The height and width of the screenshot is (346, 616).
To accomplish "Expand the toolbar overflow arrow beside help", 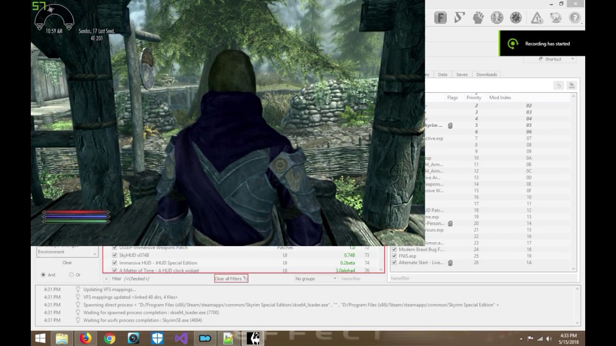I will (x=583, y=24).
